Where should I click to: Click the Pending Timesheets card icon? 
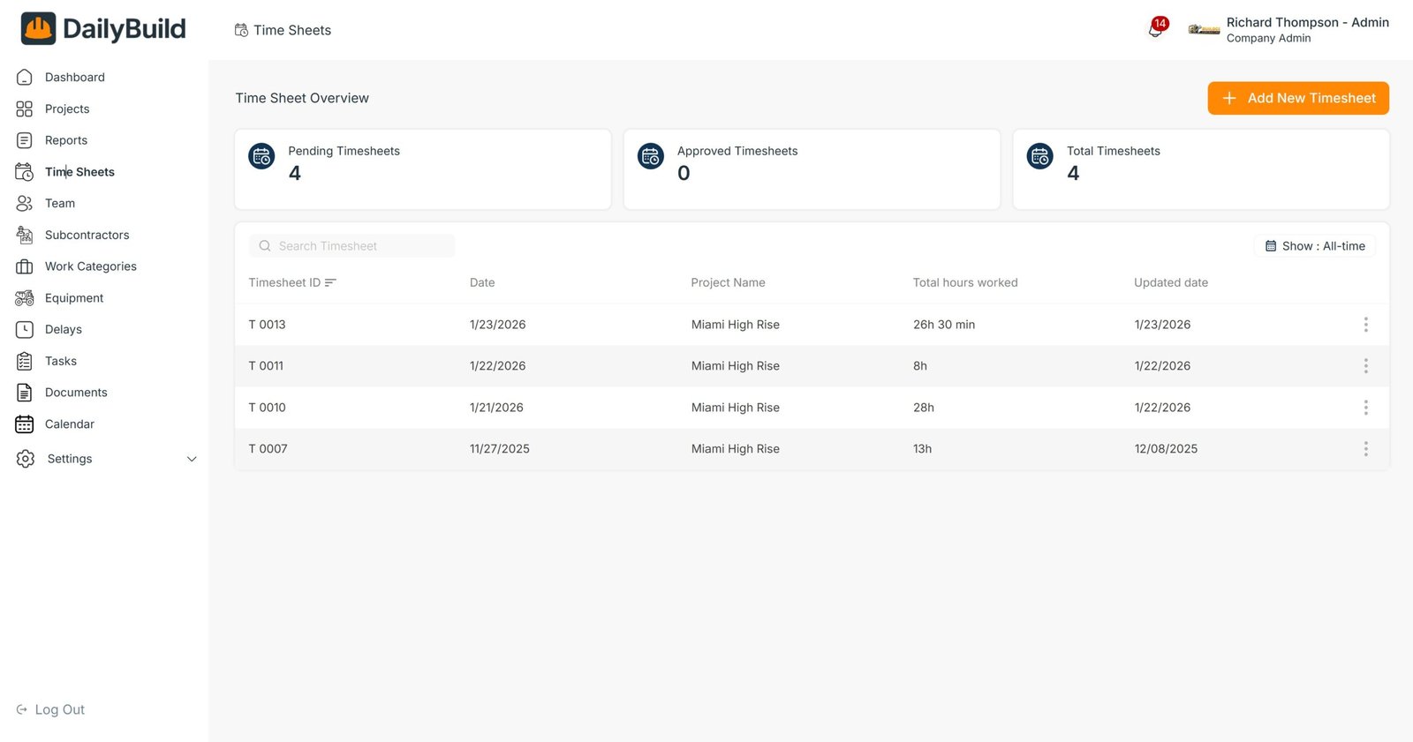pyautogui.click(x=261, y=156)
